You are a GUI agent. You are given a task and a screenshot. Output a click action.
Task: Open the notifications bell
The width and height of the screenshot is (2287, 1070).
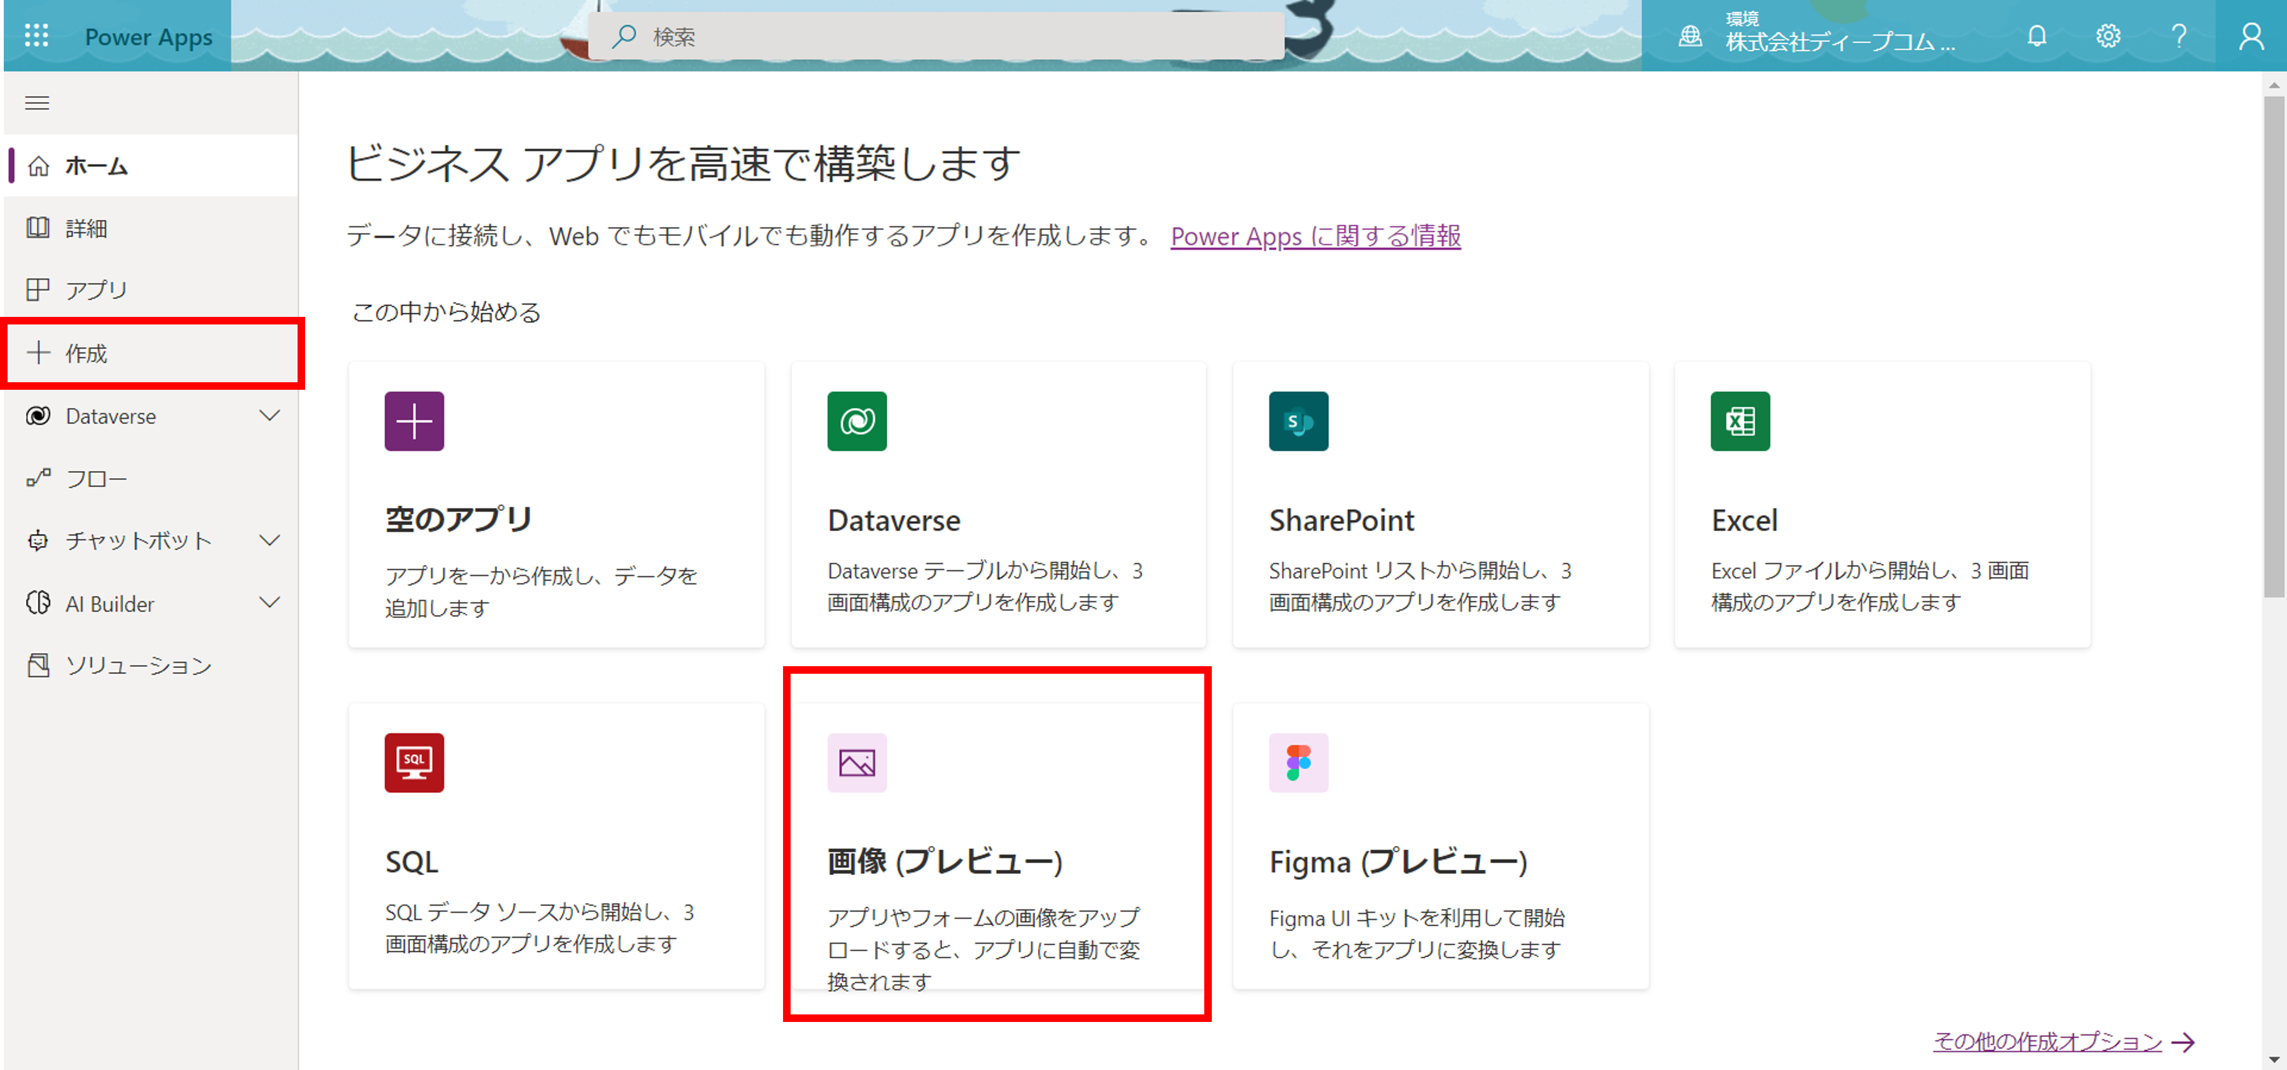click(2036, 36)
